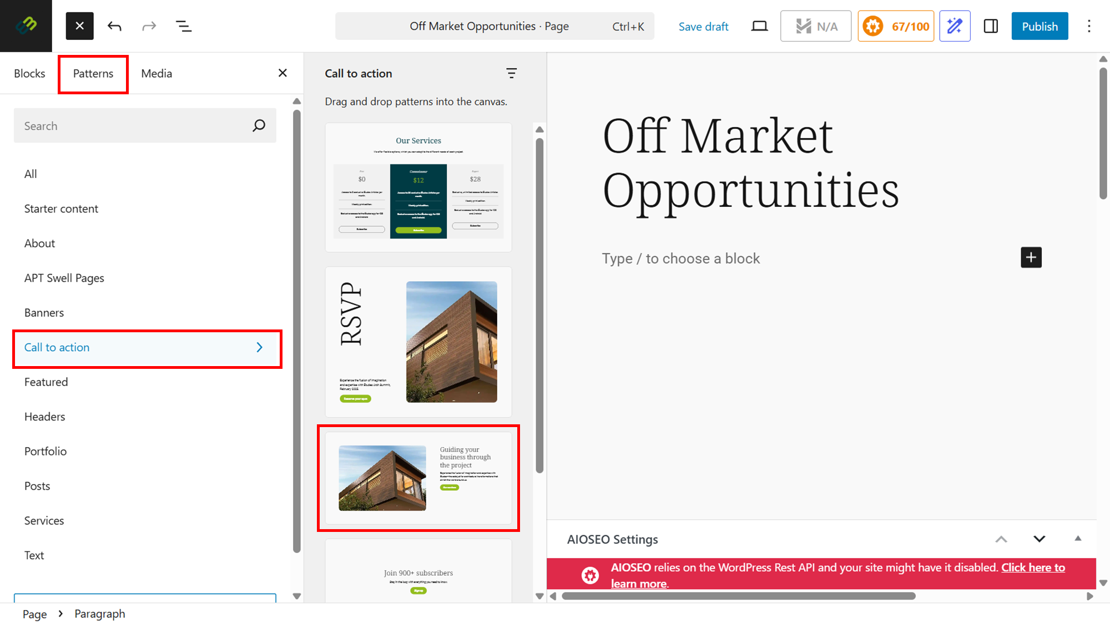Insert Guiding your business pattern
This screenshot has width=1110, height=624.
click(x=418, y=478)
